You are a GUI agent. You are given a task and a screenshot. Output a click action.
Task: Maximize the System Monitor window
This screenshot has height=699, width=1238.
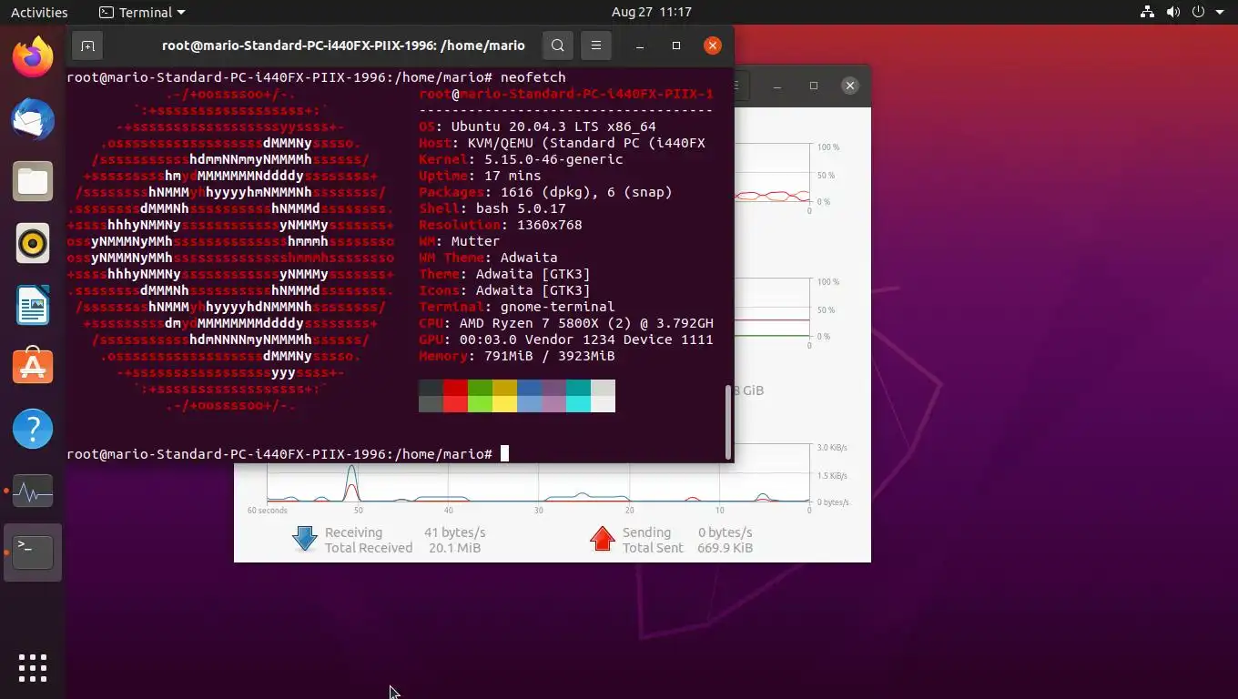(x=814, y=86)
